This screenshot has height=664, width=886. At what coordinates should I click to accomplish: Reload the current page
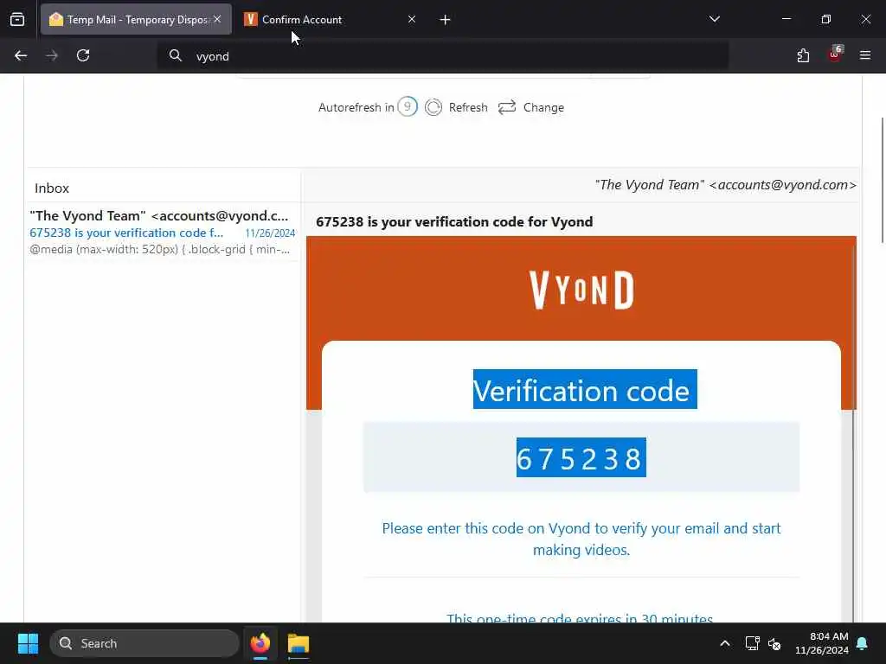pos(83,55)
